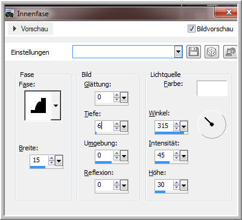Image resolution: width=242 pixels, height=220 pixels.
Task: Click the Höhe value input field
Action: 164,185
